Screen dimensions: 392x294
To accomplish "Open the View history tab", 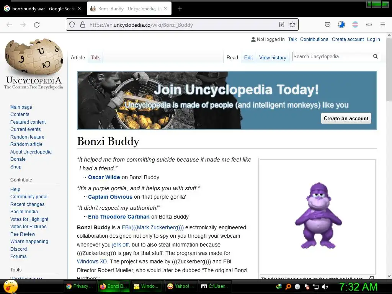I will point(273,57).
